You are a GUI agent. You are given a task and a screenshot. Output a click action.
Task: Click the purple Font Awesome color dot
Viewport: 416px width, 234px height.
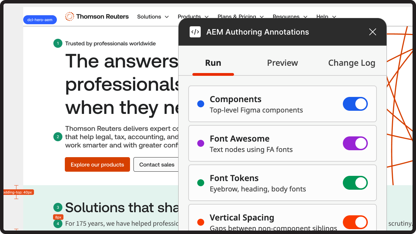pyautogui.click(x=201, y=143)
